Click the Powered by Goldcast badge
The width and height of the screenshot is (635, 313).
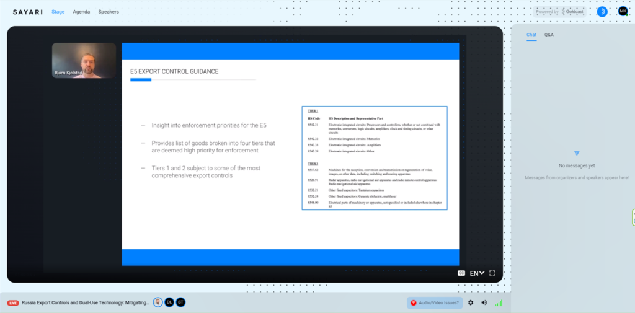click(x=560, y=12)
